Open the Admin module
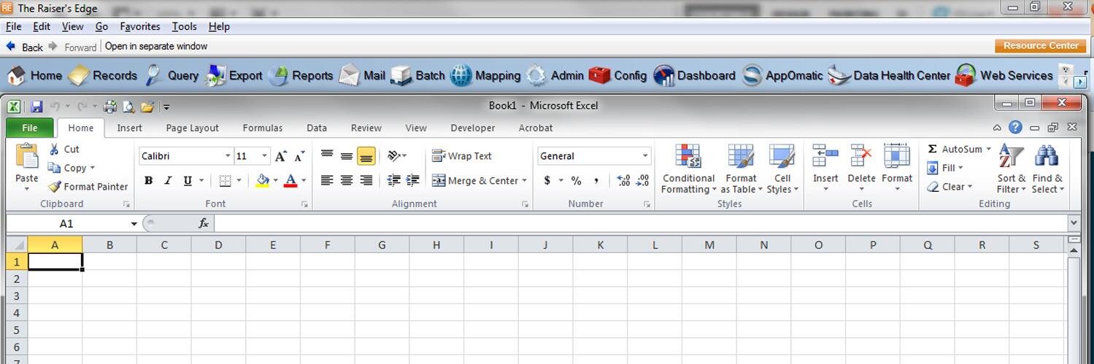Image resolution: width=1094 pixels, height=364 pixels. point(555,75)
